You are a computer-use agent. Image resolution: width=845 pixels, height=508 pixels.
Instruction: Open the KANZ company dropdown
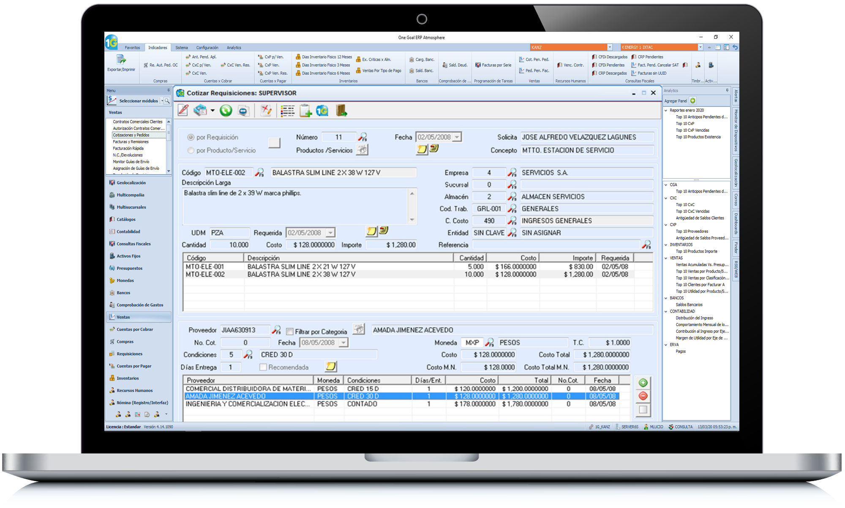(610, 47)
